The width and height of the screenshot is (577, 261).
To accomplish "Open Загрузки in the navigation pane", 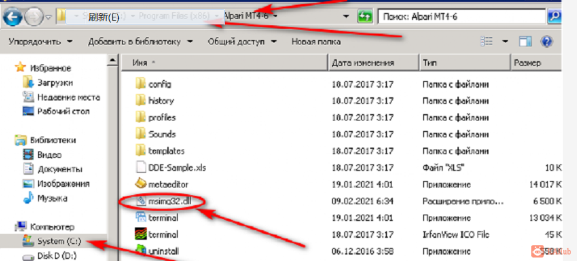I will [x=55, y=82].
